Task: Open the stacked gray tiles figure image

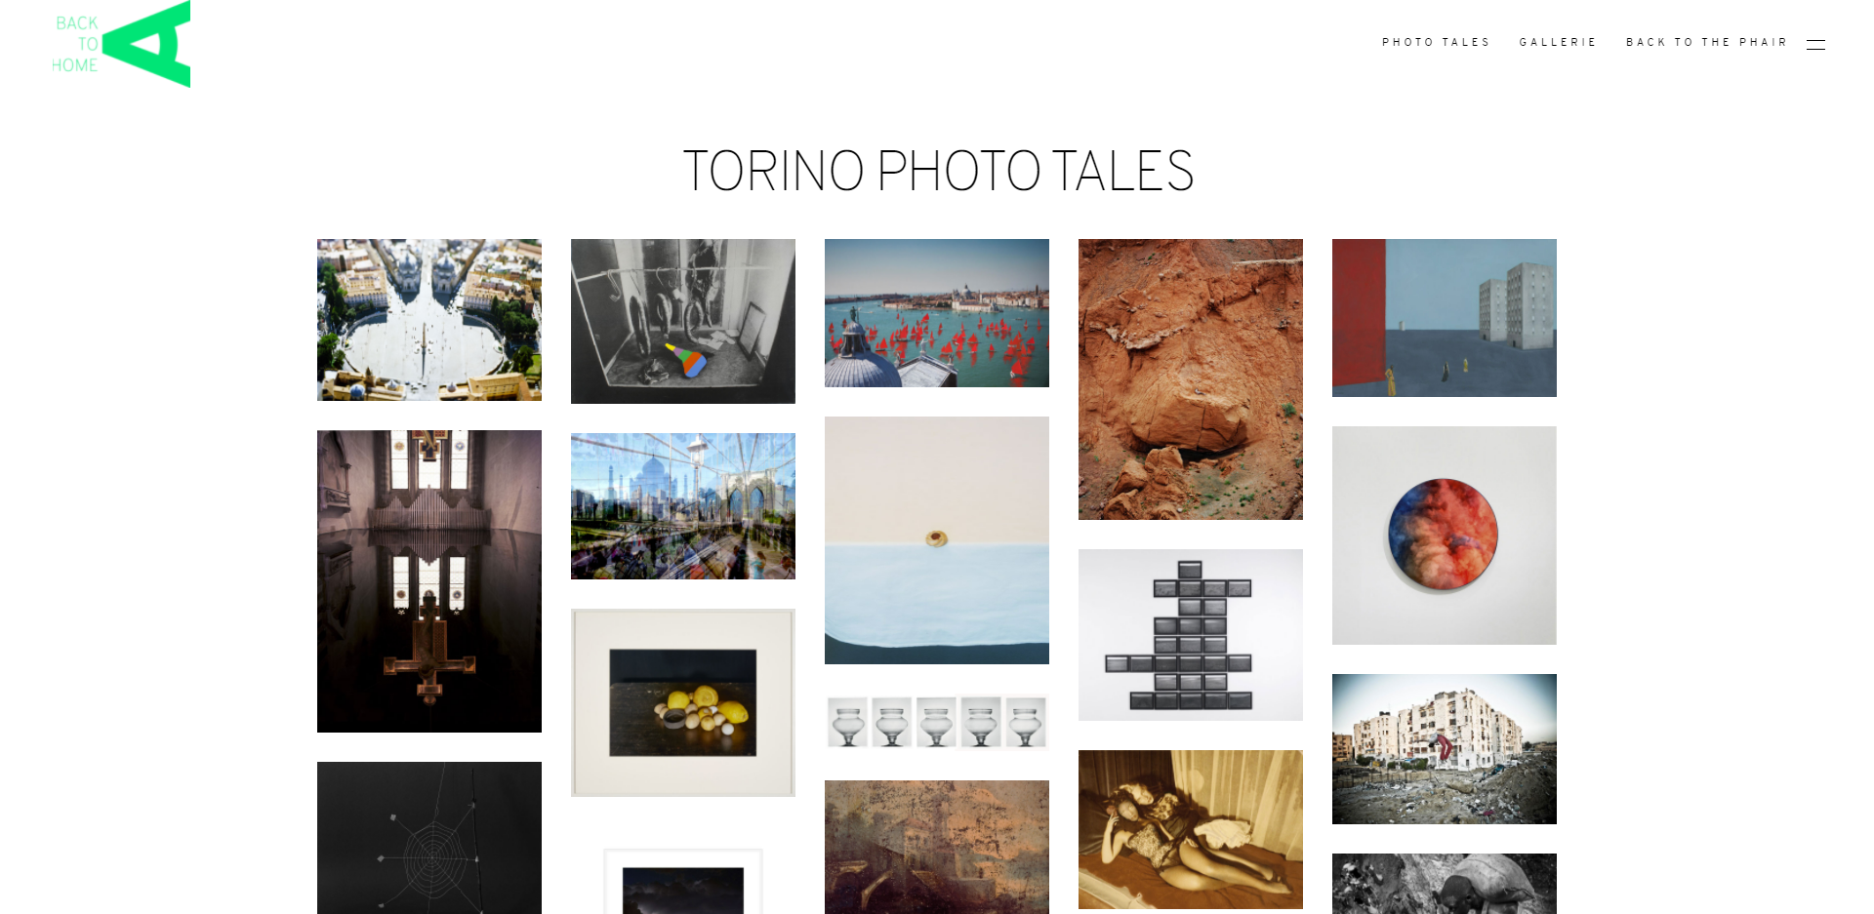Action: (x=1191, y=635)
